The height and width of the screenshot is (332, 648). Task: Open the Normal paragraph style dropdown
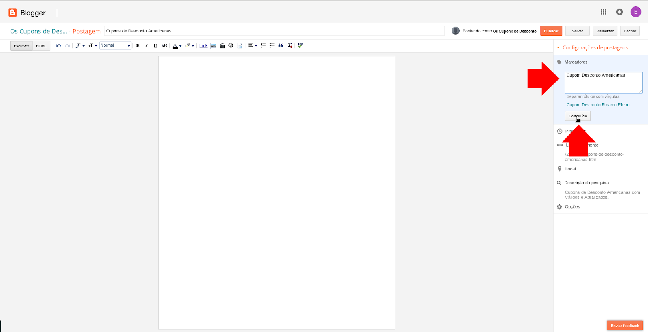[x=115, y=46]
